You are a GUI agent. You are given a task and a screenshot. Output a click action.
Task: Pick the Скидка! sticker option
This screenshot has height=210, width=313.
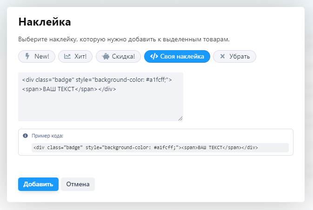[119, 57]
